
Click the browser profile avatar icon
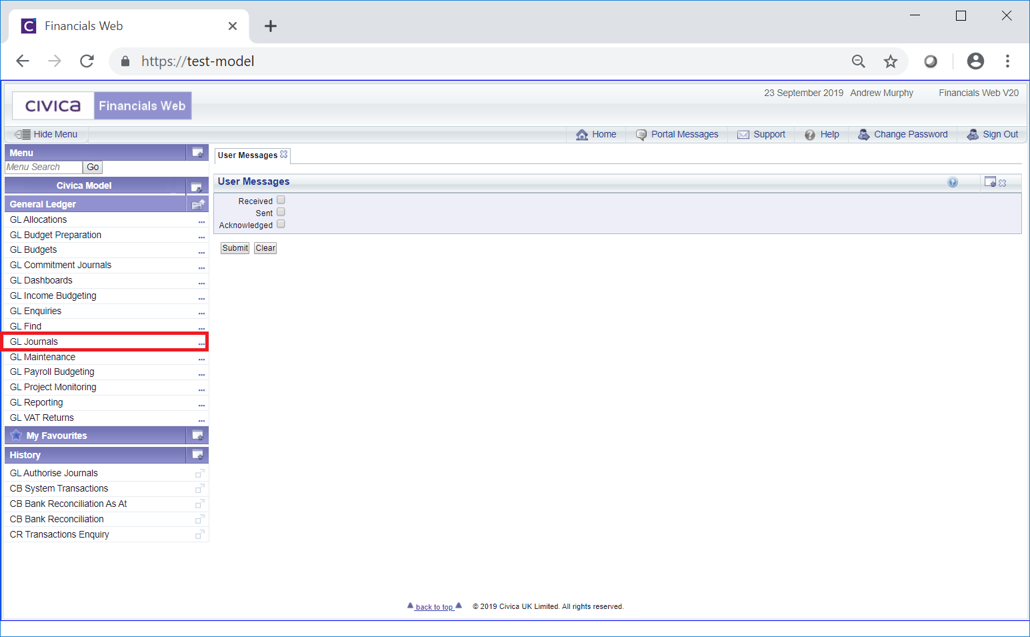975,61
